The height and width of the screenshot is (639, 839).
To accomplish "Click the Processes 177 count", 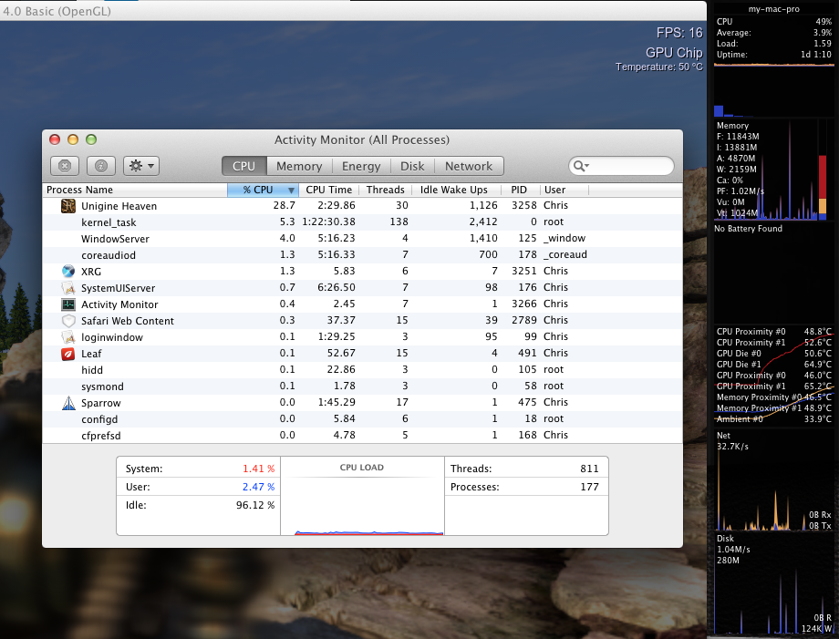I will tap(589, 487).
